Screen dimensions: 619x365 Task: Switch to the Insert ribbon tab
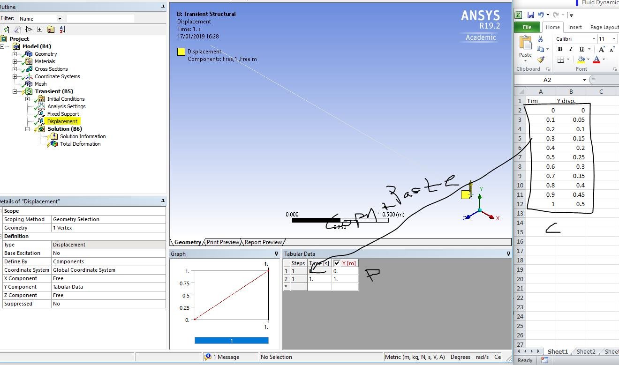575,27
